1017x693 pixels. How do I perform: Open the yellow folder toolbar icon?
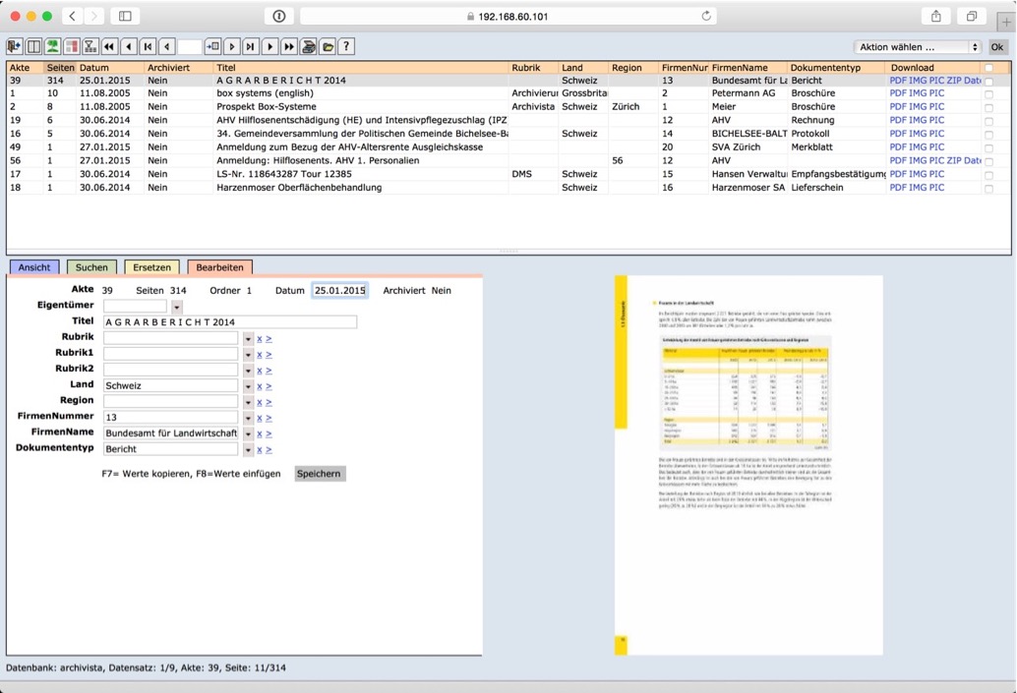(328, 47)
